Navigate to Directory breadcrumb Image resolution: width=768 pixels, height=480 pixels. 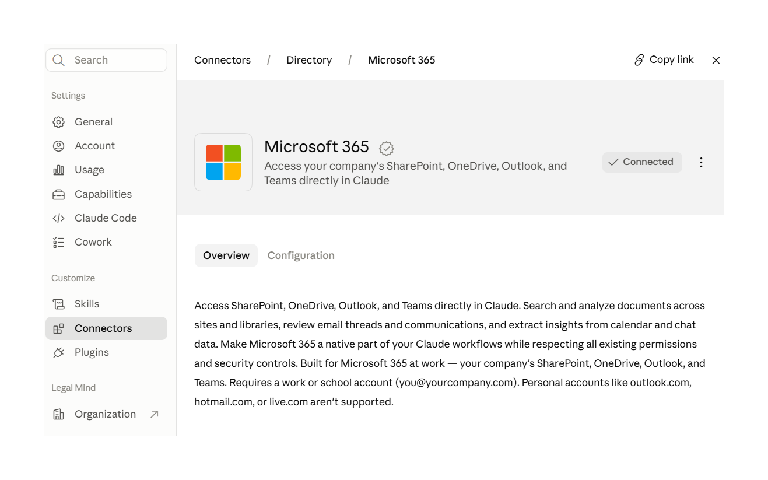coord(309,60)
